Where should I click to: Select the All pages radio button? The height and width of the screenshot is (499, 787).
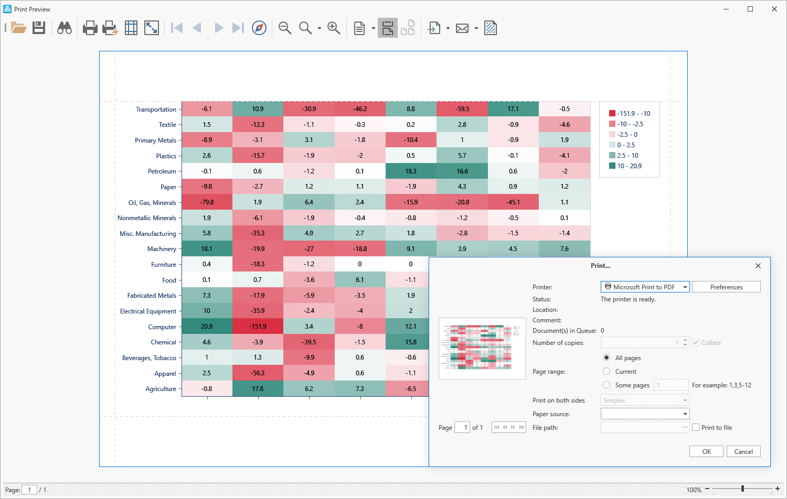(607, 358)
